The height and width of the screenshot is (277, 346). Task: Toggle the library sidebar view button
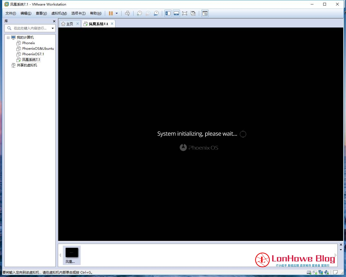coord(168,13)
